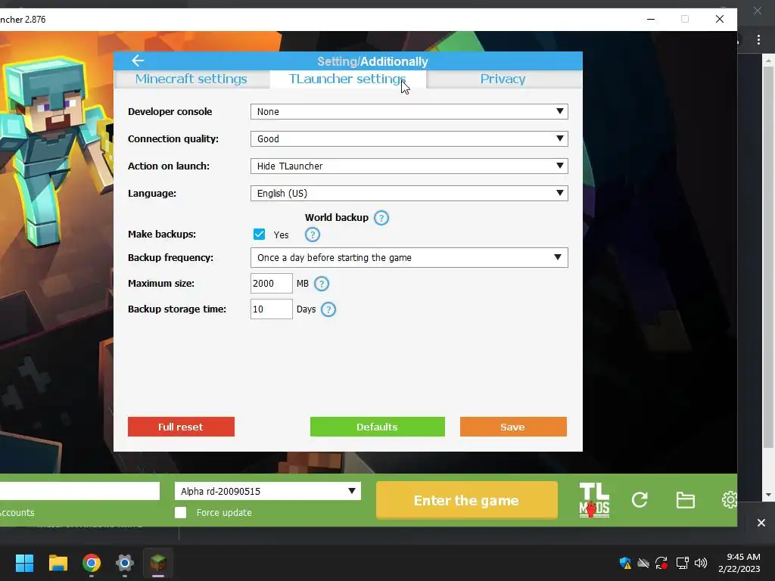Open File Explorer from the taskbar
The width and height of the screenshot is (775, 581).
point(58,563)
